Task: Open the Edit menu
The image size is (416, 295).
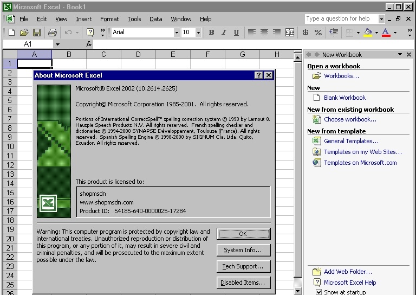Action: click(x=42, y=19)
